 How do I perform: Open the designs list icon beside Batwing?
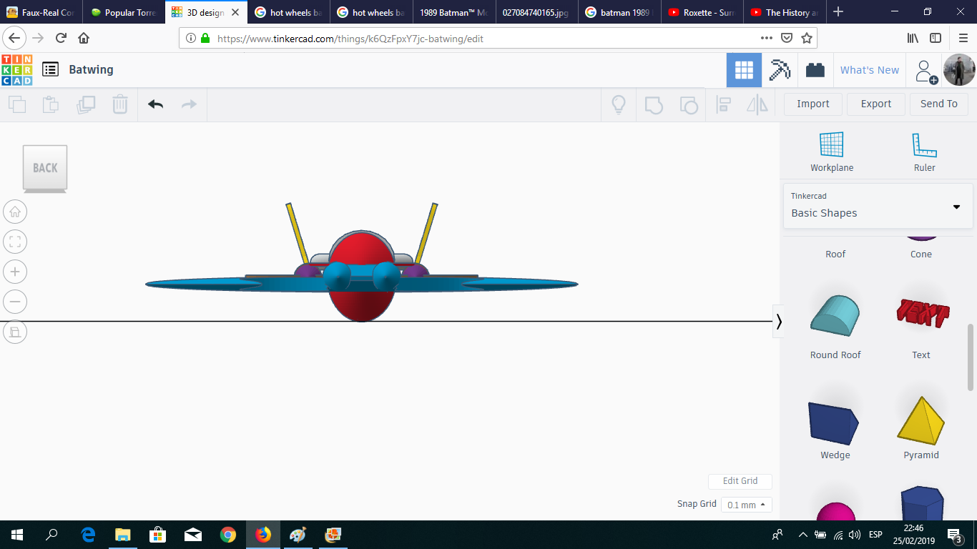[x=50, y=69]
